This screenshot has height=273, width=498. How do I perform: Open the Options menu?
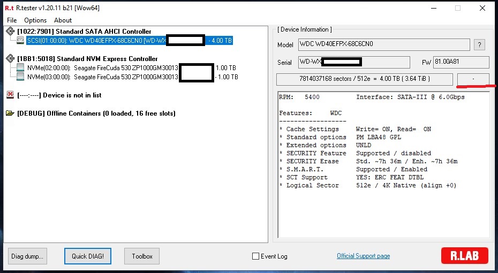(35, 20)
